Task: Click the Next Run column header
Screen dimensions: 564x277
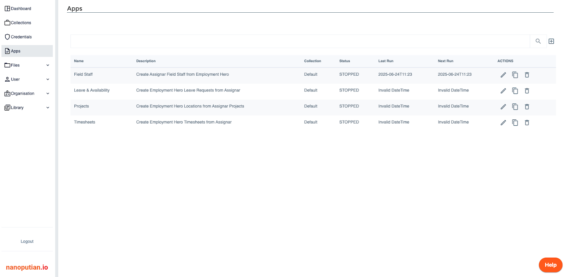Action: click(x=446, y=61)
